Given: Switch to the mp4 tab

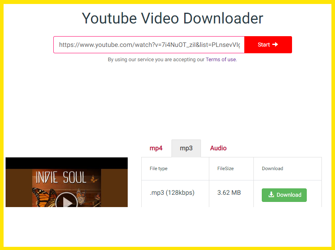Looking at the screenshot, I should pyautogui.click(x=156, y=148).
